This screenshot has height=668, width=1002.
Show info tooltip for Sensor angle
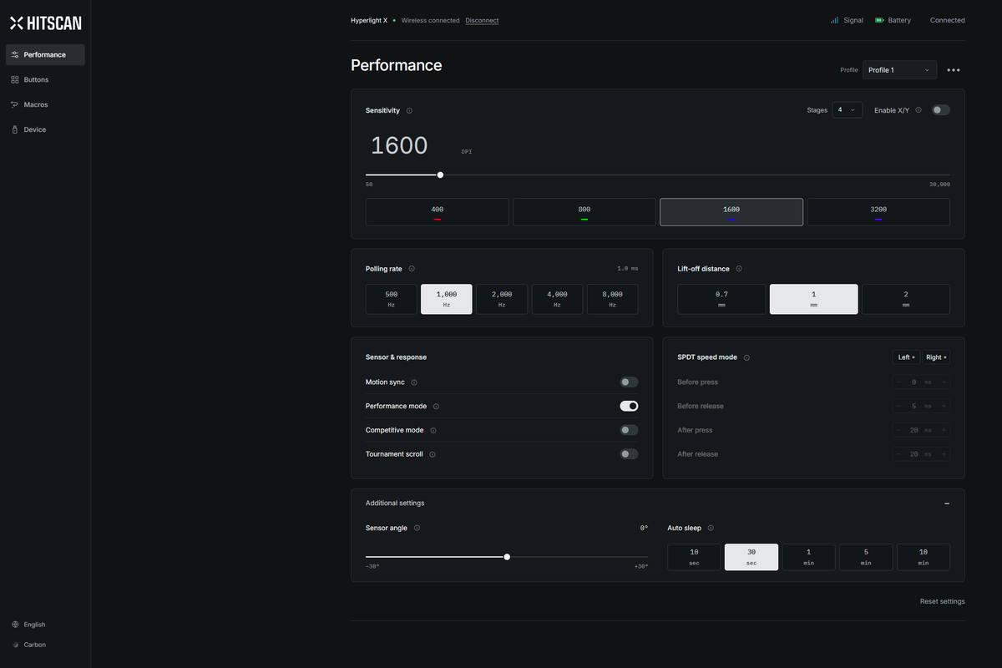417,528
